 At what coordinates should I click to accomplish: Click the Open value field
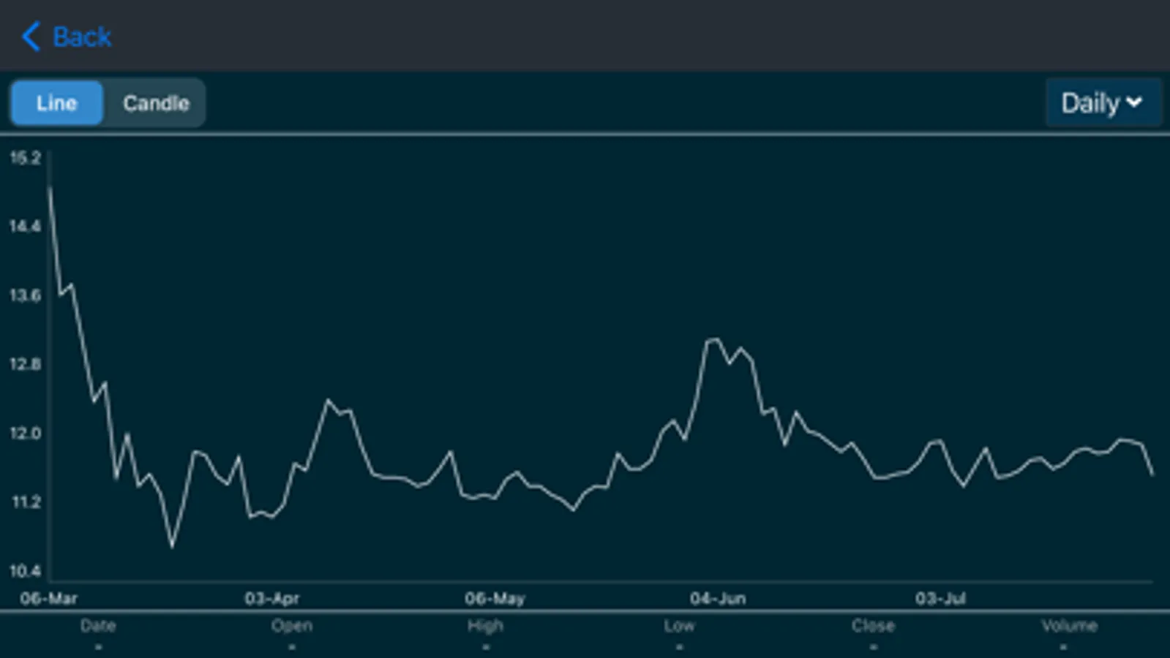tap(292, 634)
